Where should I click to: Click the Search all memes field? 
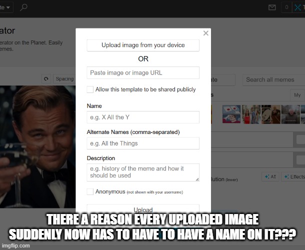click(x=273, y=80)
